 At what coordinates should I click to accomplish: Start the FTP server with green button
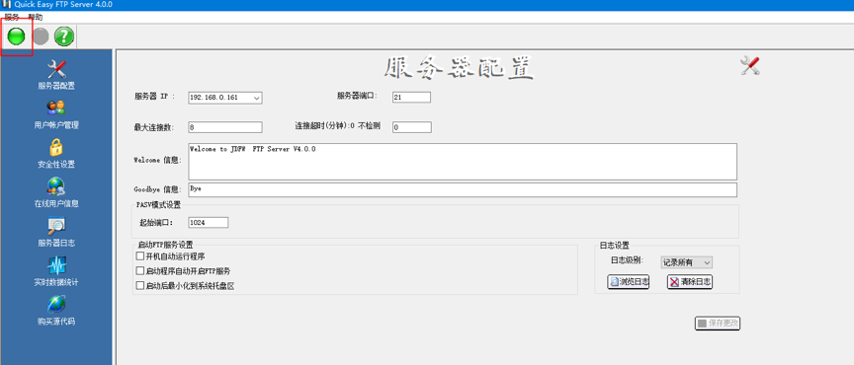pos(17,36)
